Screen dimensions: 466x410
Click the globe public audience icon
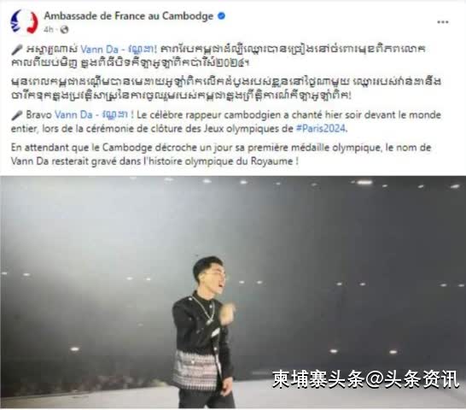click(x=65, y=30)
